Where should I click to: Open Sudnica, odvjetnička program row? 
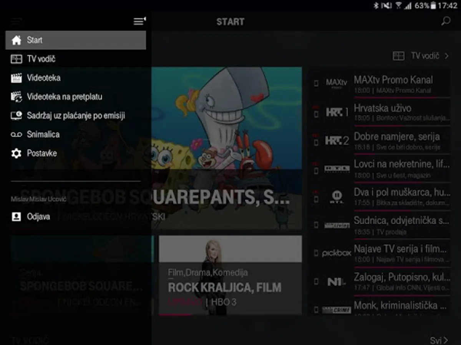tap(380, 225)
